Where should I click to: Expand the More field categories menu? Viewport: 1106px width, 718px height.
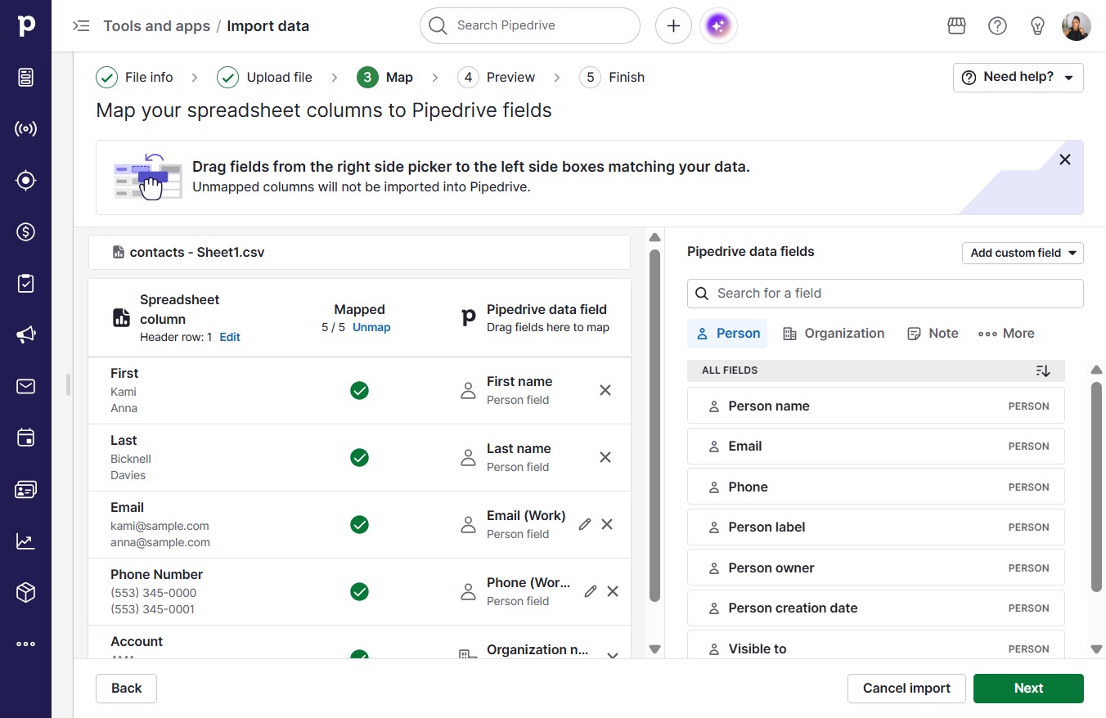1006,334
